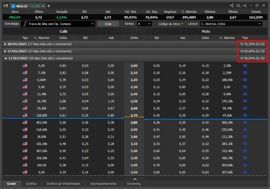Image resolution: width=270 pixels, height=189 pixels.
Task: Click the US flag on strike 2,50 call row
Action: coord(25,101)
